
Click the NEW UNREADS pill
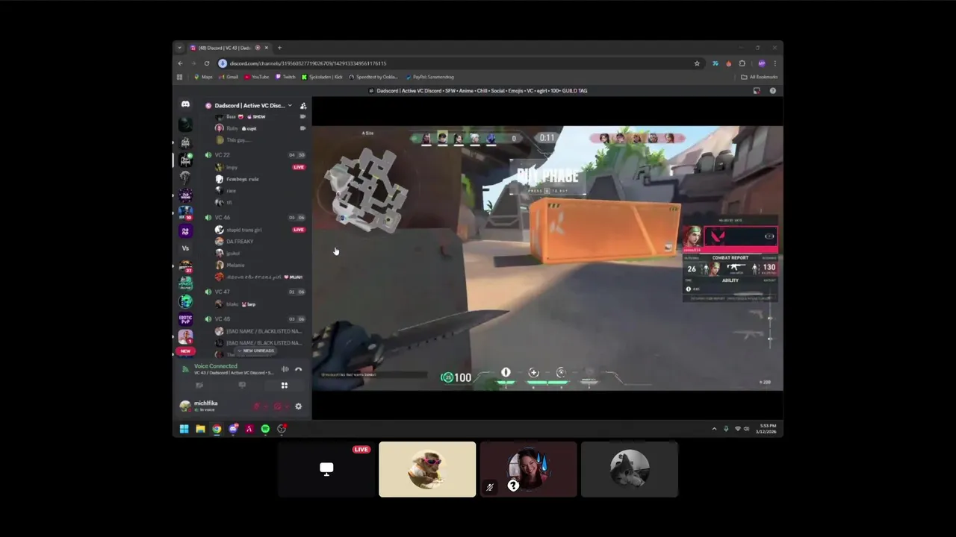(x=255, y=351)
